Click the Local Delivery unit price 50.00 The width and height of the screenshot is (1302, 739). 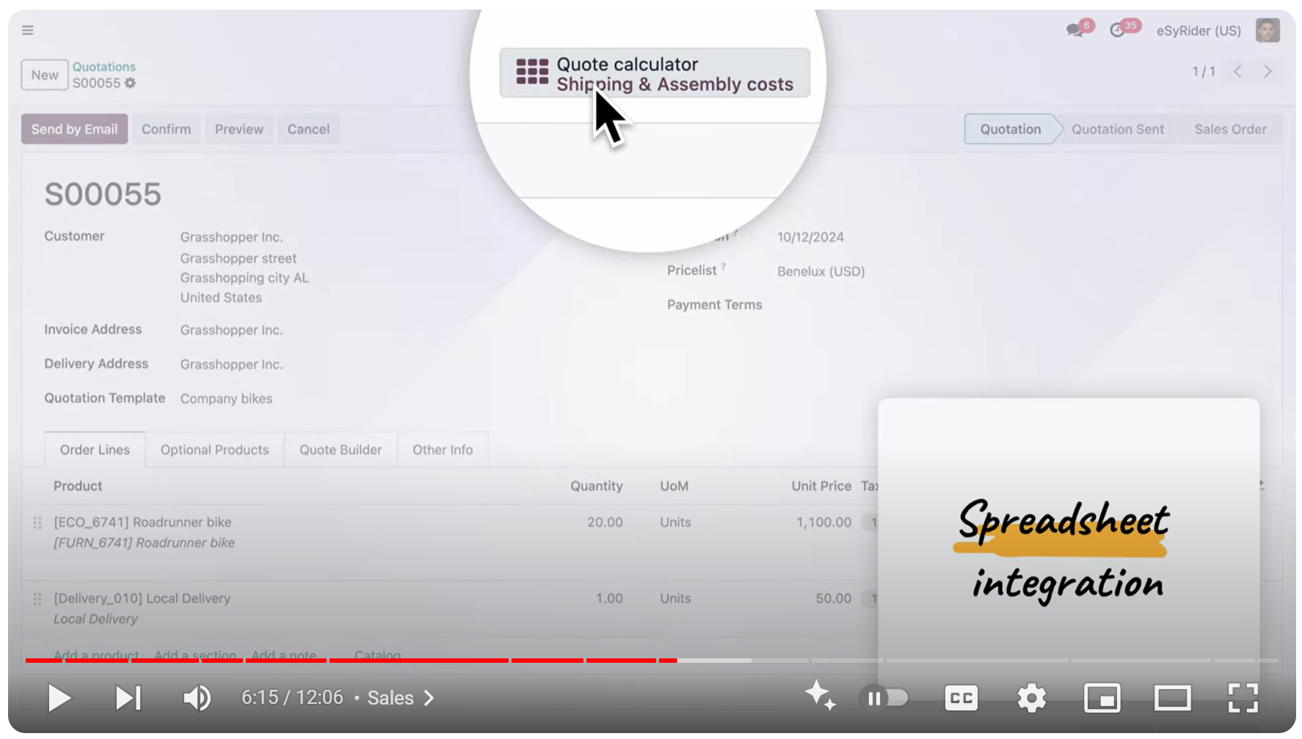tap(833, 599)
